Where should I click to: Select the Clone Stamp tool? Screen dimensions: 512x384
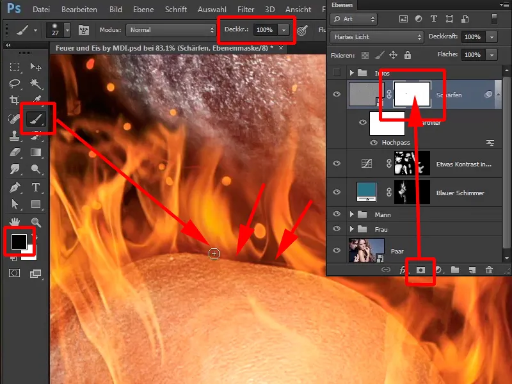[15, 136]
